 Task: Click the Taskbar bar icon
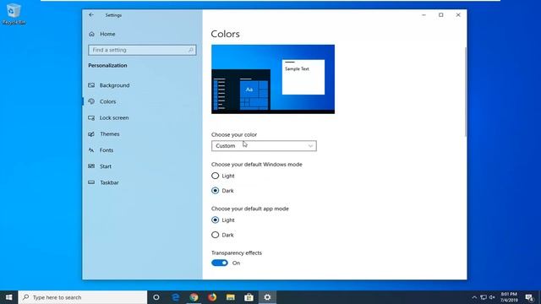pos(91,182)
